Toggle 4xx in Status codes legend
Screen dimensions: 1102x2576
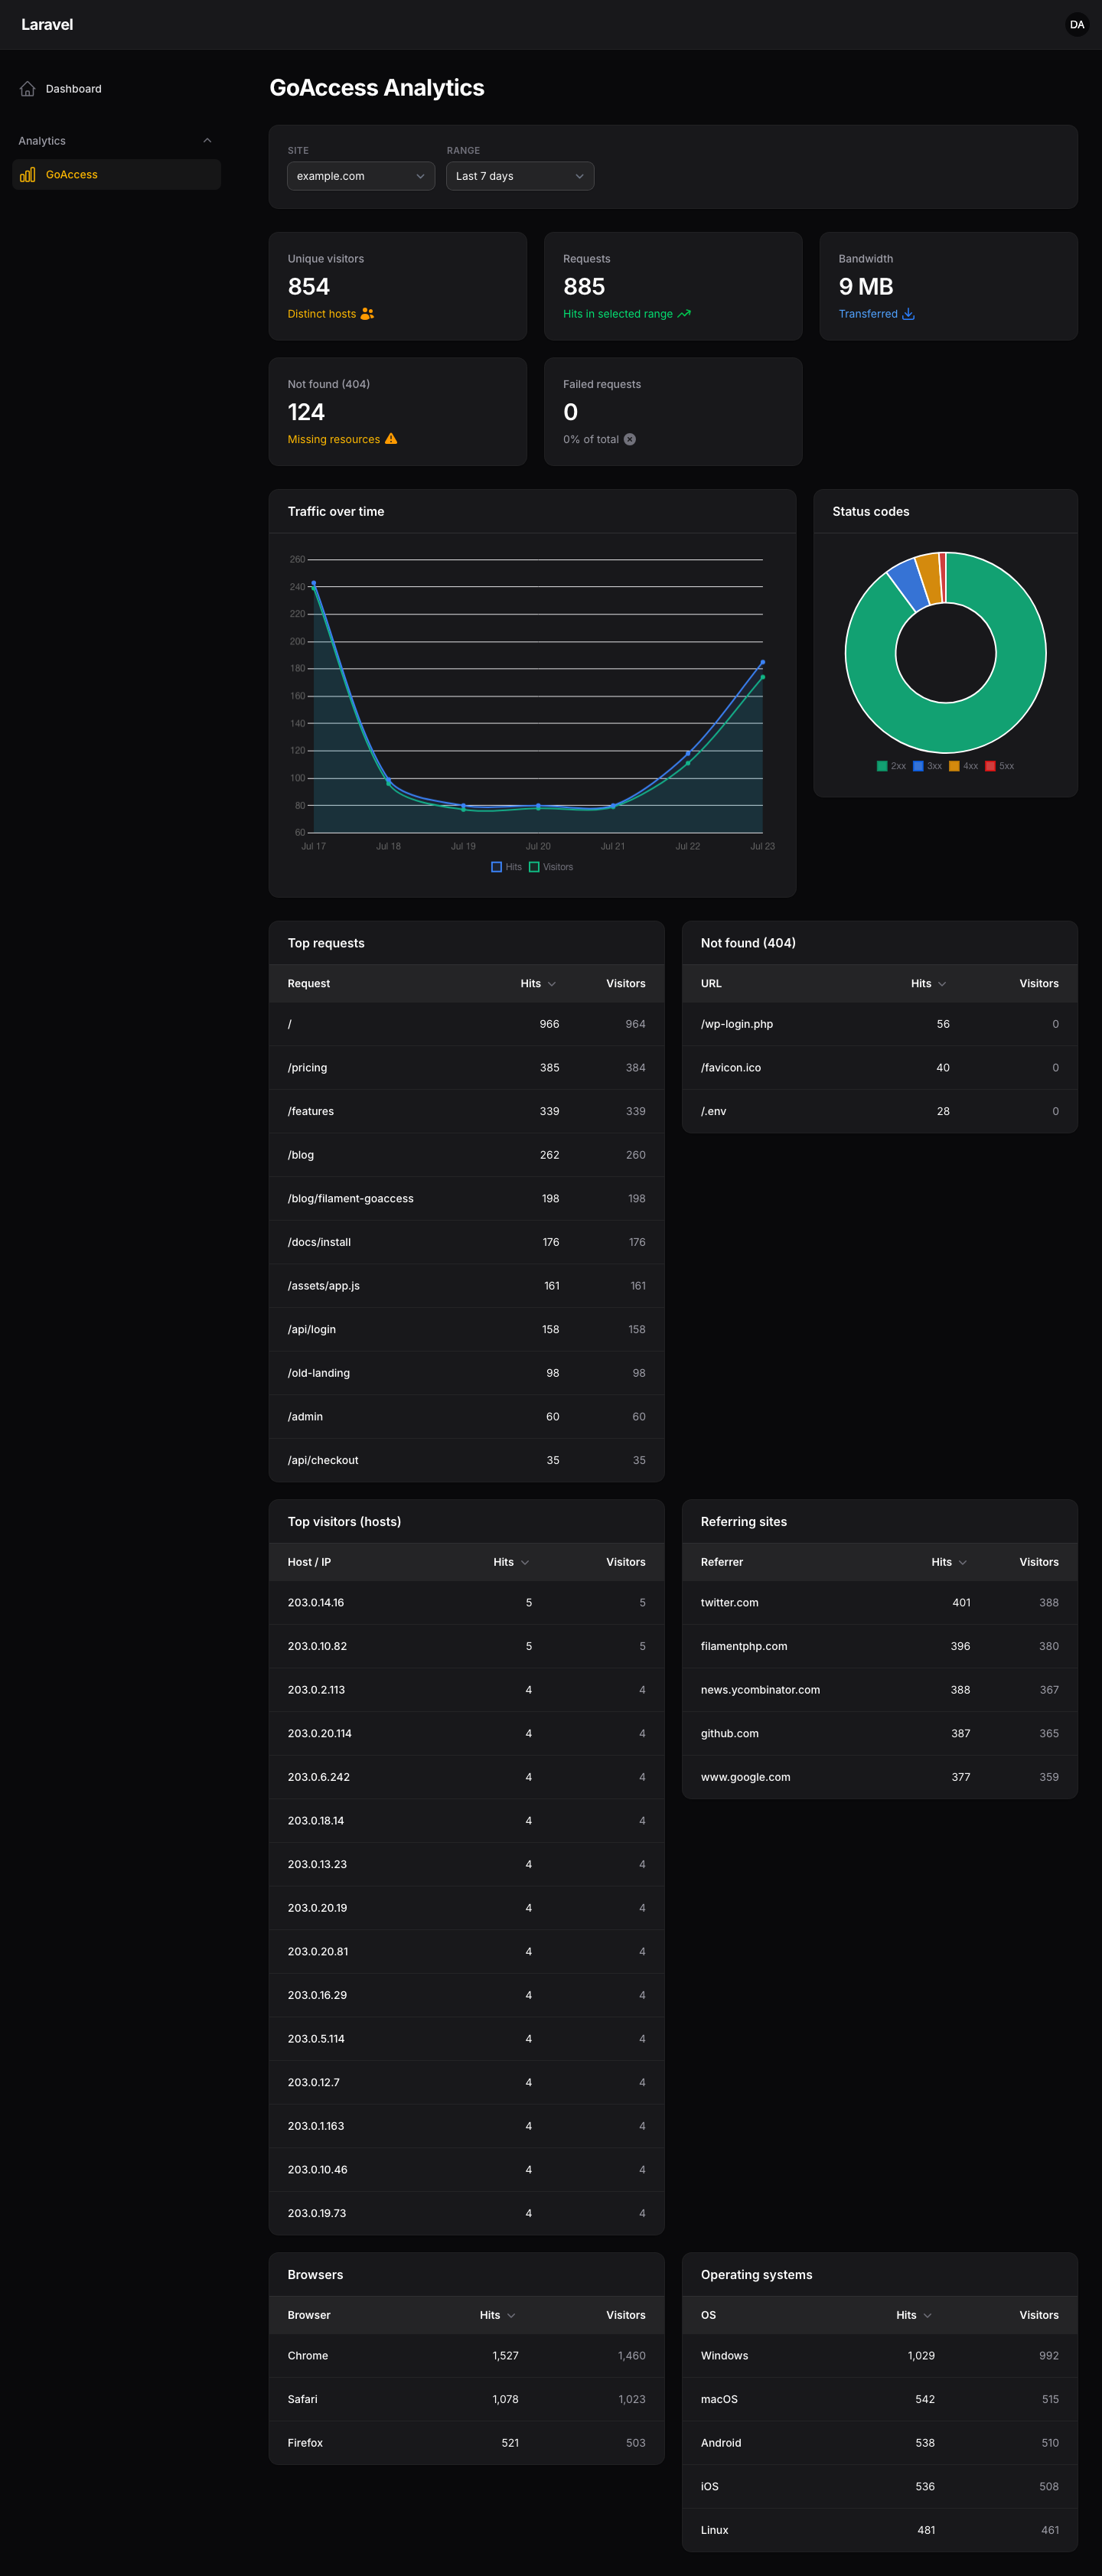tap(963, 766)
